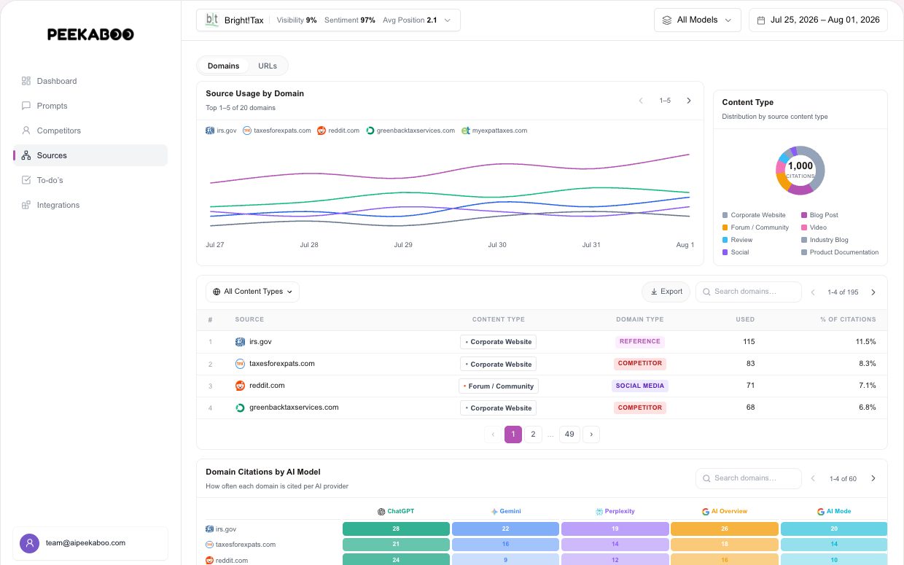The width and height of the screenshot is (904, 565).
Task: Open the irs.gov row in sources table
Action: pos(542,341)
